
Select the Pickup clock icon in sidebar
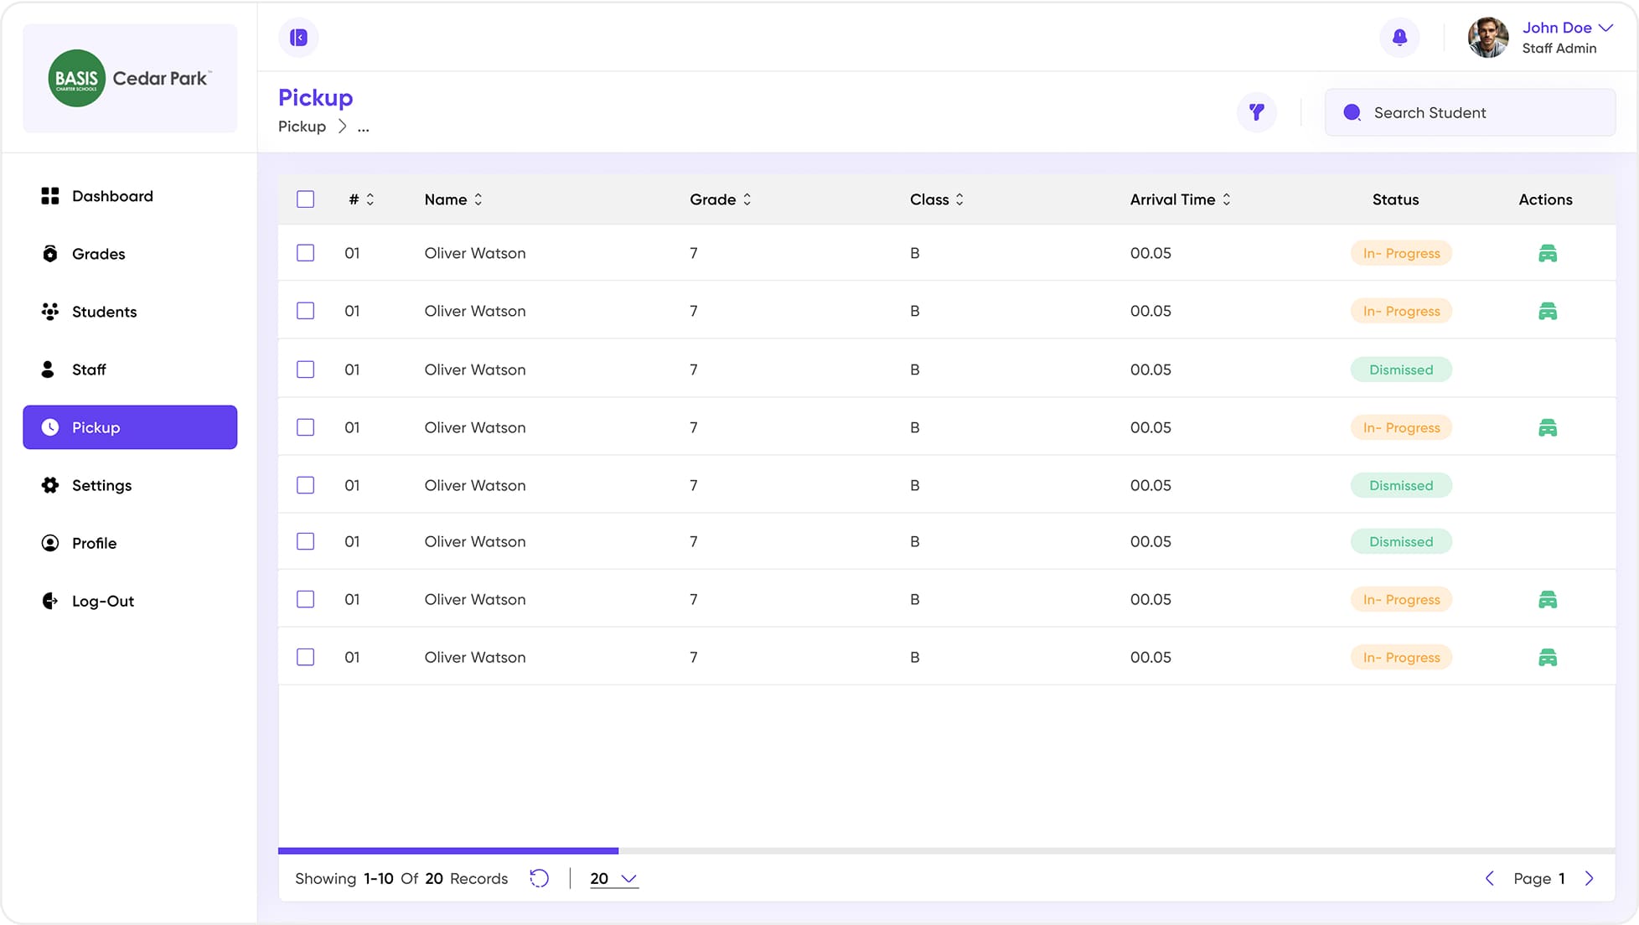50,427
